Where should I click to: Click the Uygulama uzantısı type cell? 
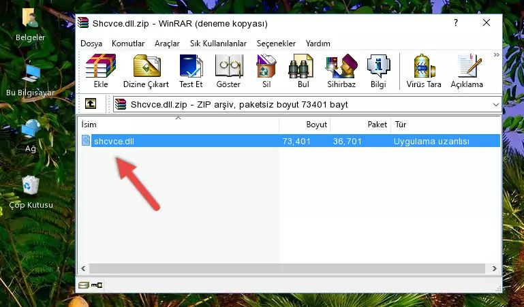pos(431,141)
